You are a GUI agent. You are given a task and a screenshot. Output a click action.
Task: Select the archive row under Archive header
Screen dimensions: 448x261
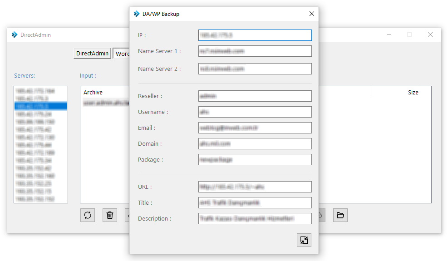pyautogui.click(x=106, y=103)
